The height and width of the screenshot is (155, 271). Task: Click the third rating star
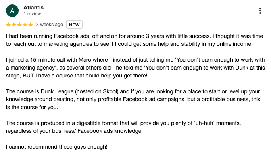(x=19, y=25)
